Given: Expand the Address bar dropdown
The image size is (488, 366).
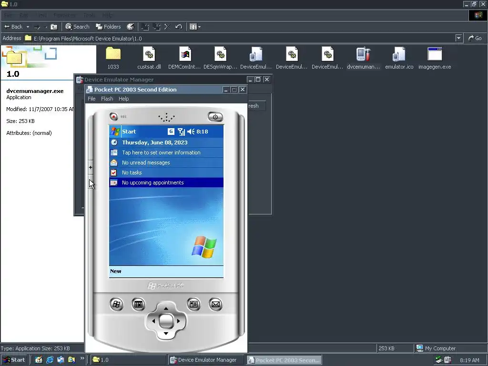Looking at the screenshot, I should 458,38.
